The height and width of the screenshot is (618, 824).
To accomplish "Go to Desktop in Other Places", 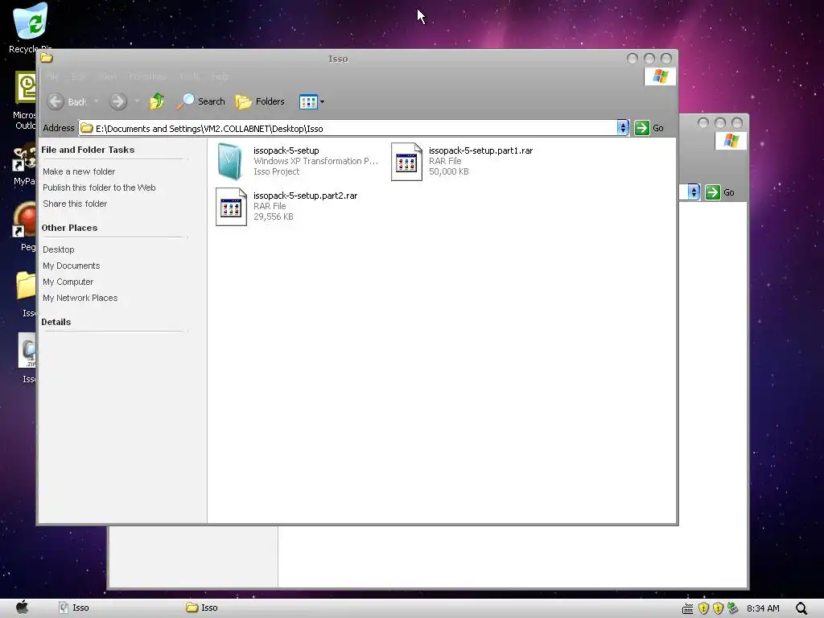I will (x=58, y=249).
